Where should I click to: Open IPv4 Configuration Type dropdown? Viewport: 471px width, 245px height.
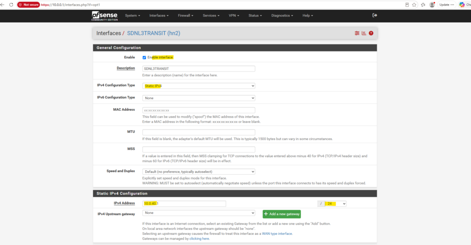click(199, 86)
